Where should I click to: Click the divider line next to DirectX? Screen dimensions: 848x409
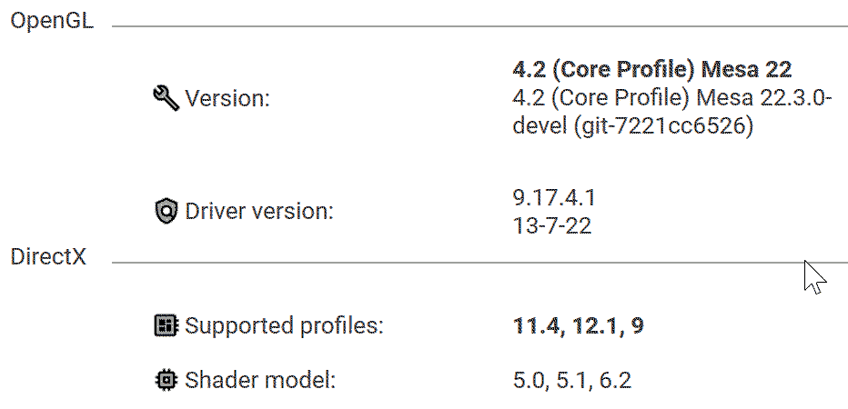coord(480,263)
